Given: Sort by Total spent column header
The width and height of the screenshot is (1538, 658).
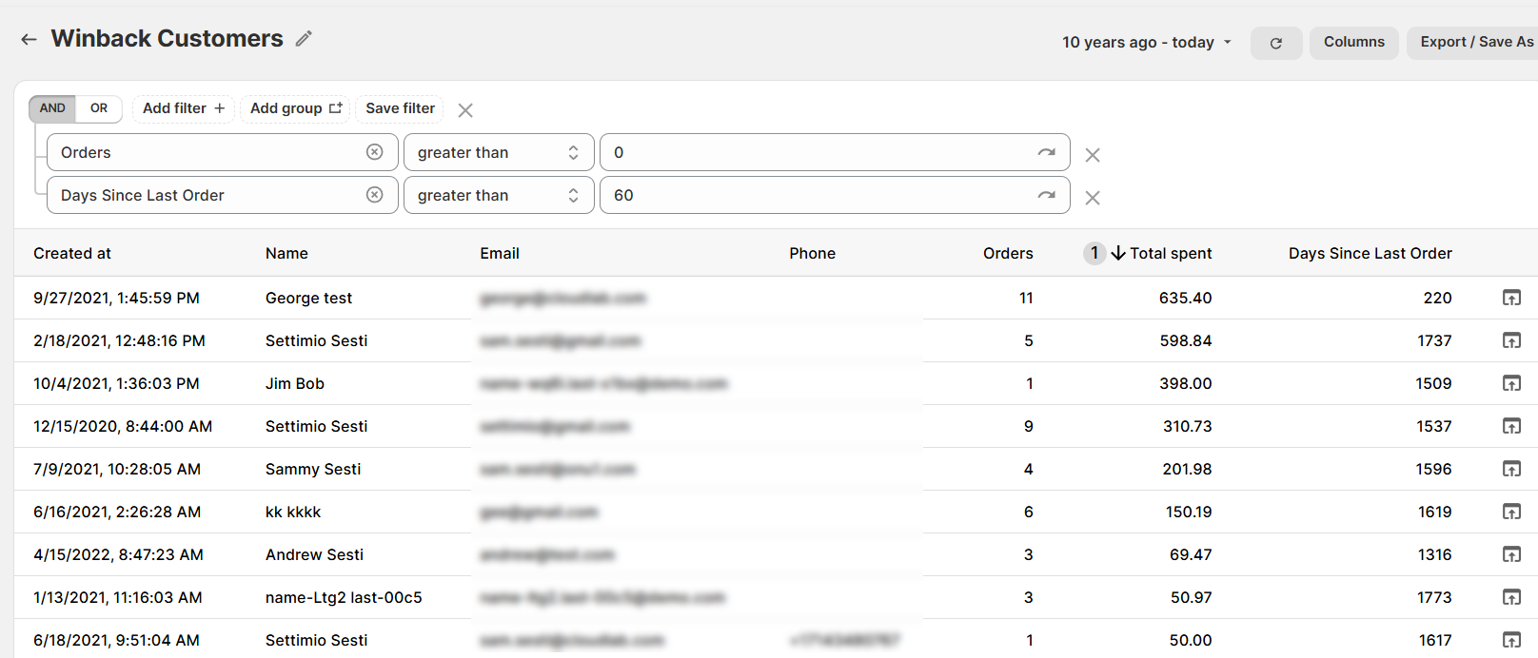Looking at the screenshot, I should pos(1170,253).
